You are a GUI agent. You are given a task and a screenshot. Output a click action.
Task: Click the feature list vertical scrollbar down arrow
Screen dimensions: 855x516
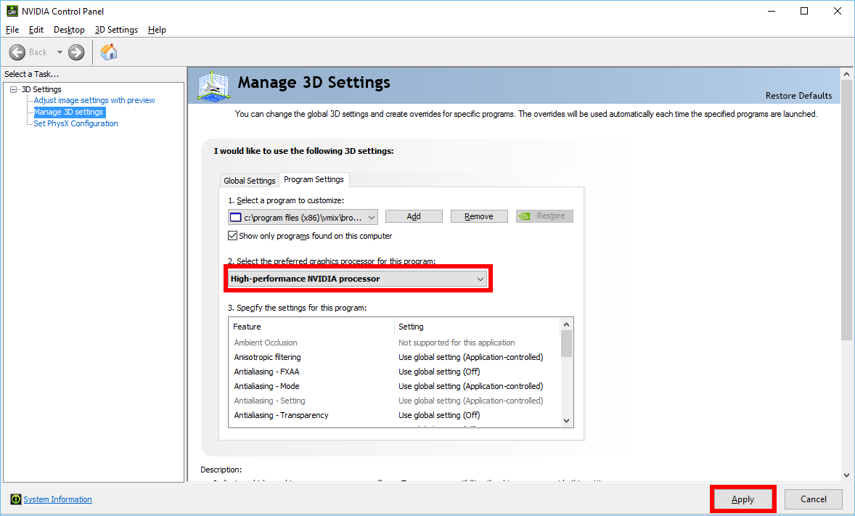567,420
